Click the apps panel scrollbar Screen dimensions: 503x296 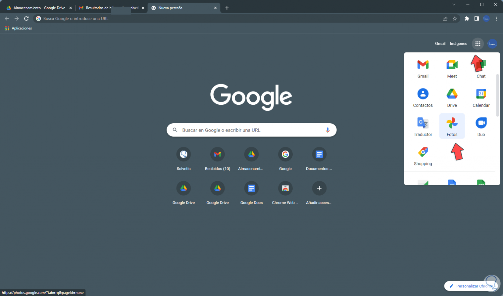coord(498,95)
